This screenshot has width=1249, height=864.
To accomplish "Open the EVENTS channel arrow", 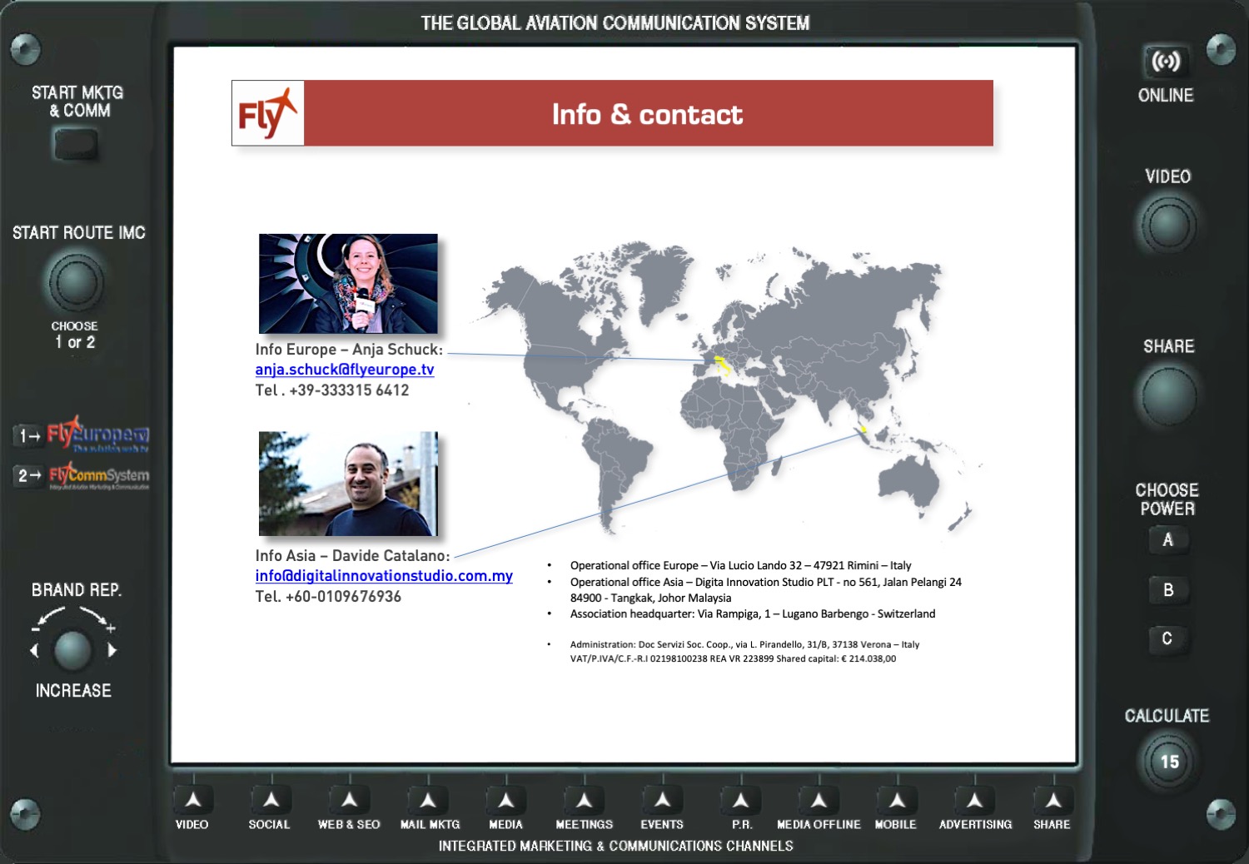I will (663, 800).
